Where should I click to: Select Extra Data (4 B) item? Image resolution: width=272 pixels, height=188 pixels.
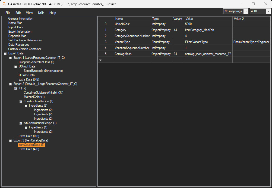pos(29,149)
